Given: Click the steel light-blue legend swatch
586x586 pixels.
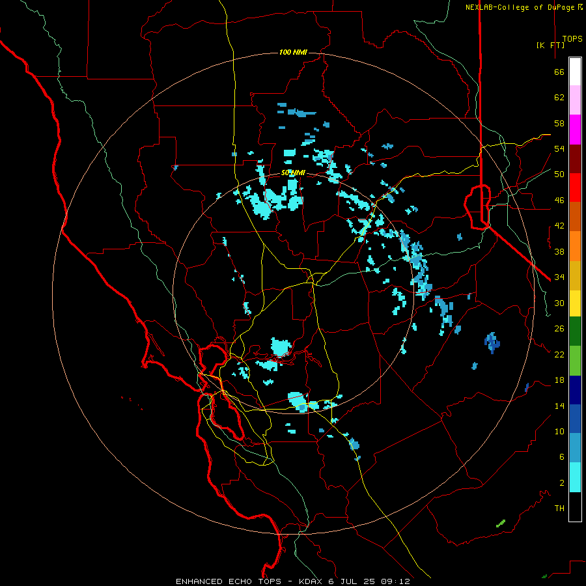Looking at the screenshot, I should (x=575, y=448).
